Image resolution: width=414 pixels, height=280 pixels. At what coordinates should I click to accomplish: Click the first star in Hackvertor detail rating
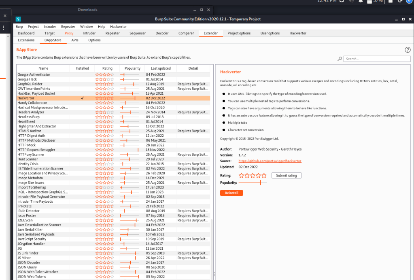(x=242, y=176)
